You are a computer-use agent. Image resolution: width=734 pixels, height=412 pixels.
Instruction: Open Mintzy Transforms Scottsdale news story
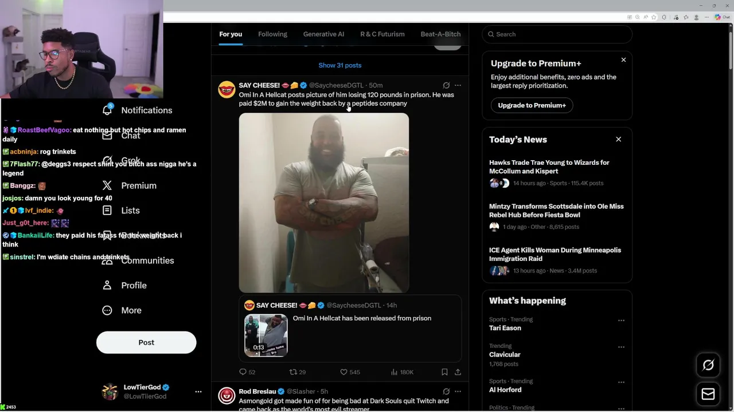click(557, 216)
